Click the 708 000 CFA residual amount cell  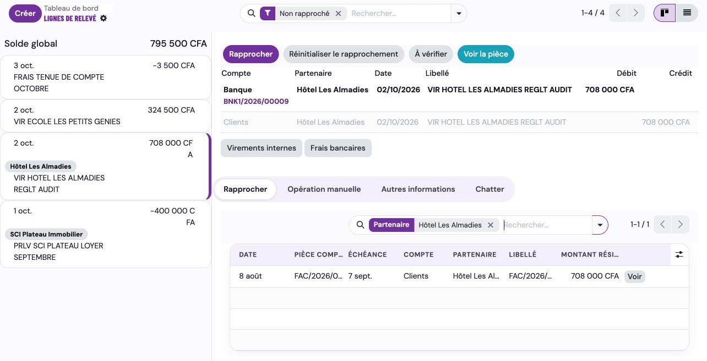coord(595,276)
